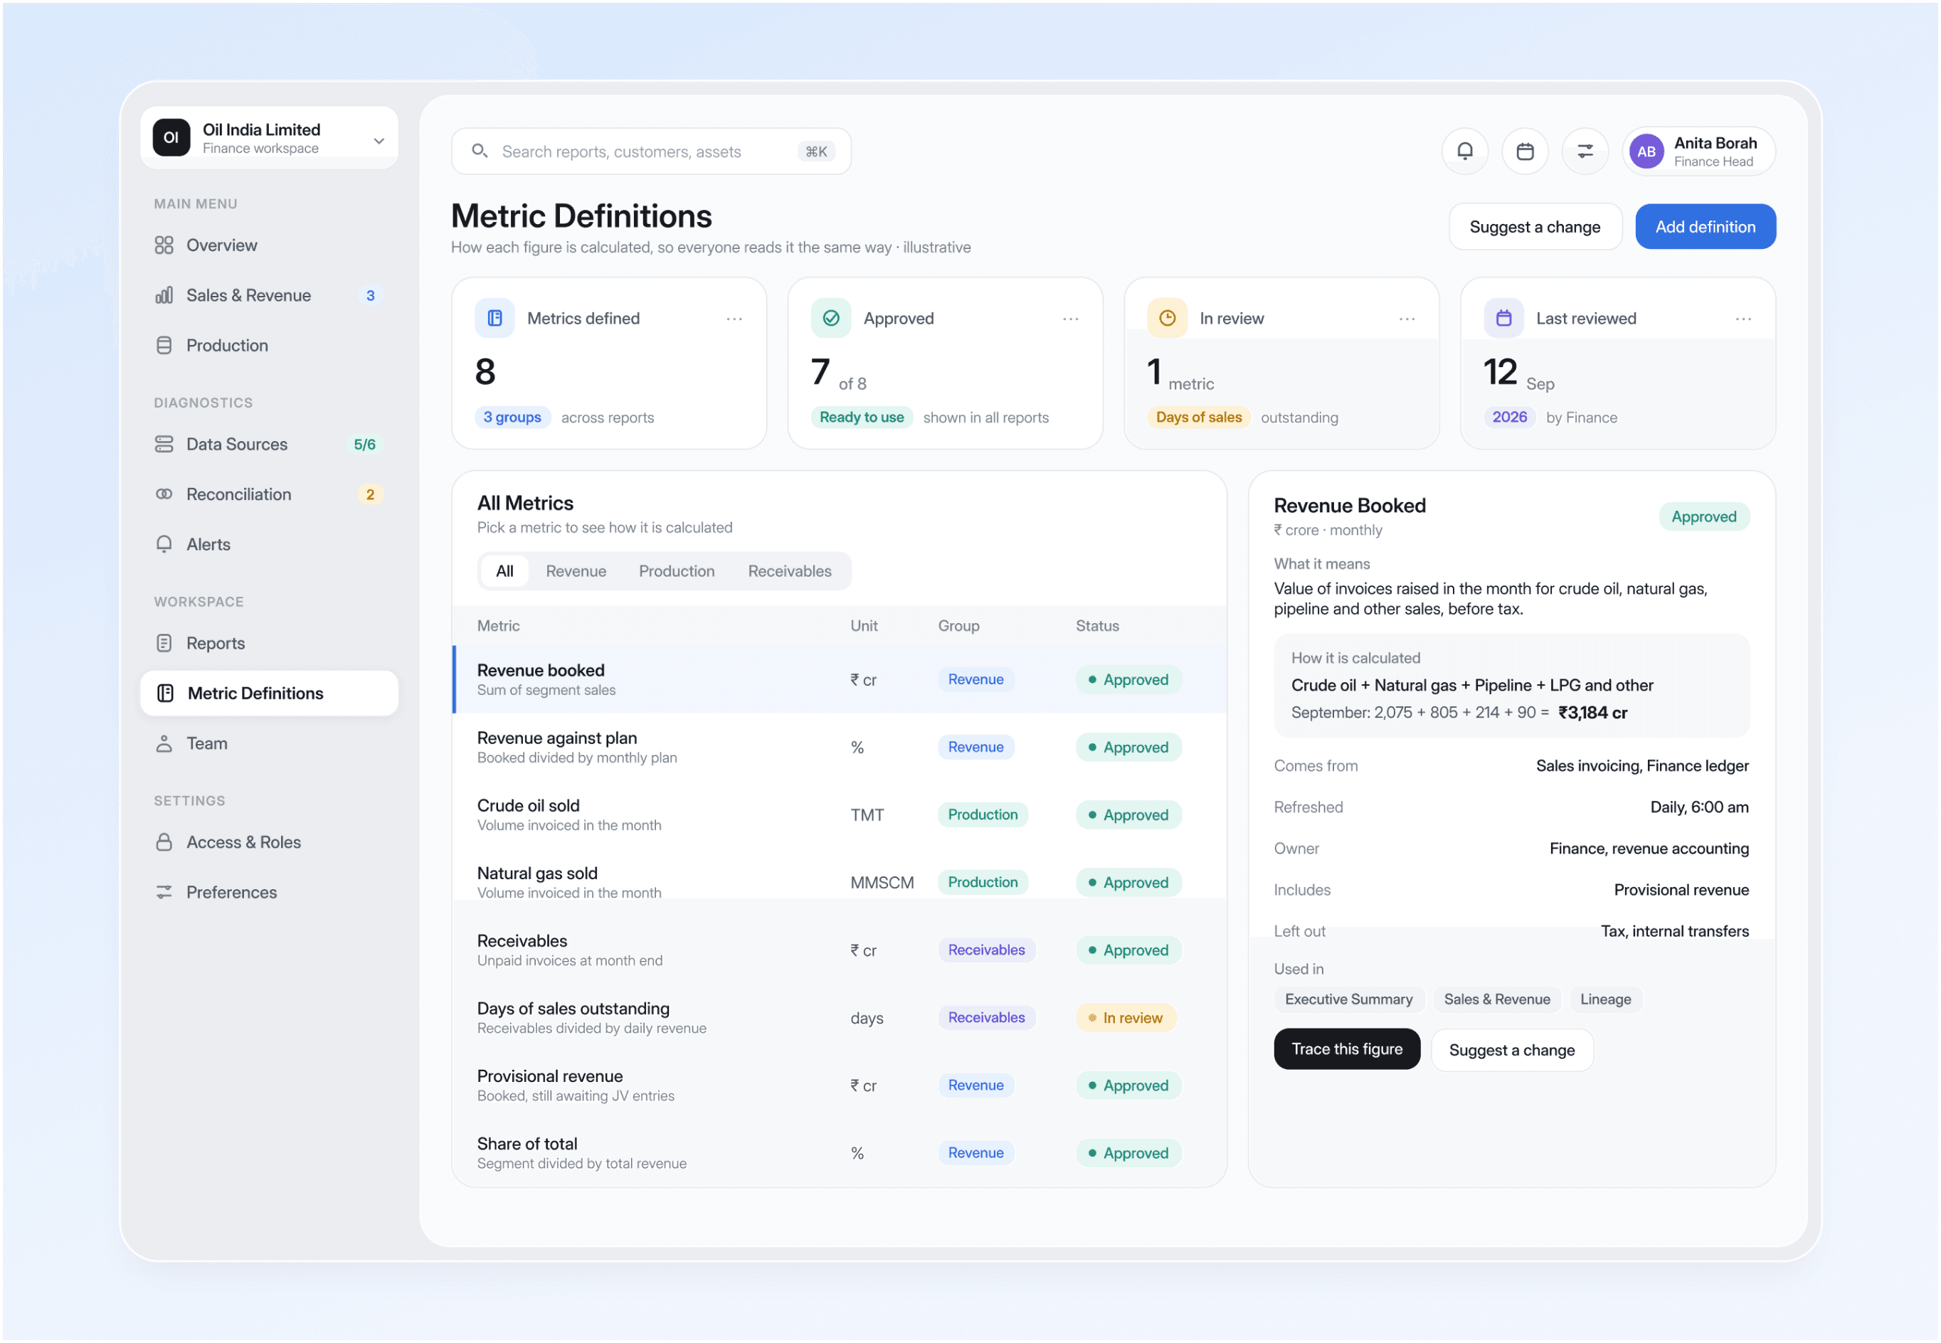Open the calendar icon in top bar
This screenshot has width=1941, height=1343.
1525,152
